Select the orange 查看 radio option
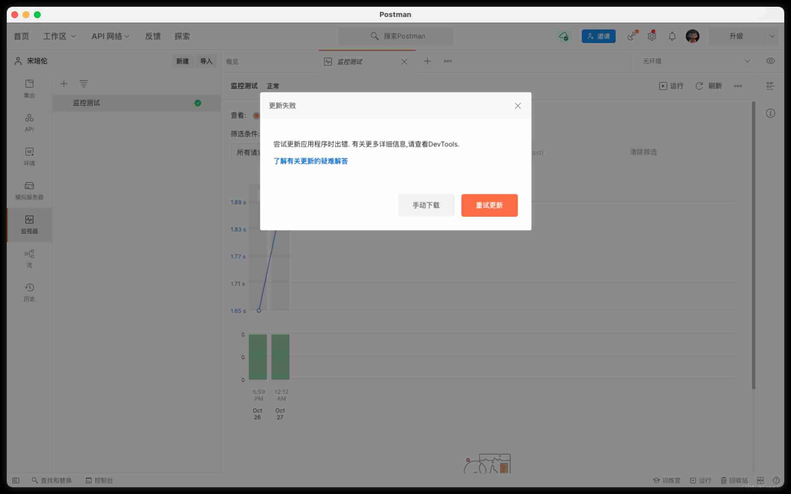 [x=256, y=116]
